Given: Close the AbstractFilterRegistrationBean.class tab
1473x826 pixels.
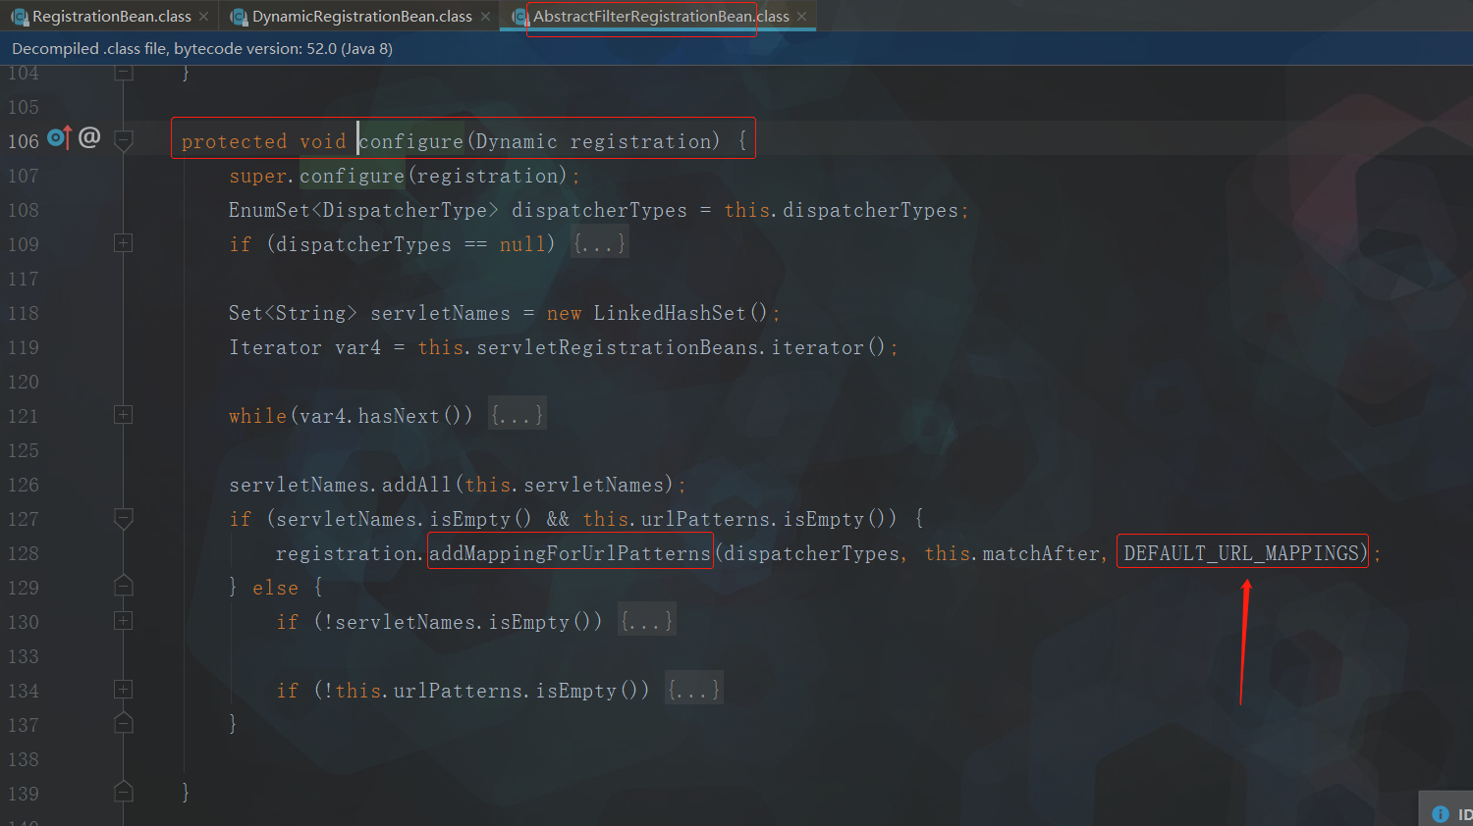Looking at the screenshot, I should 801,17.
